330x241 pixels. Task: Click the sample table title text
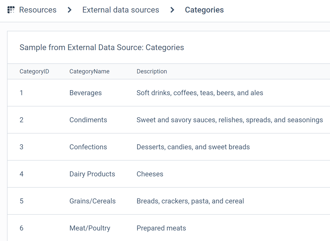pyautogui.click(x=102, y=47)
